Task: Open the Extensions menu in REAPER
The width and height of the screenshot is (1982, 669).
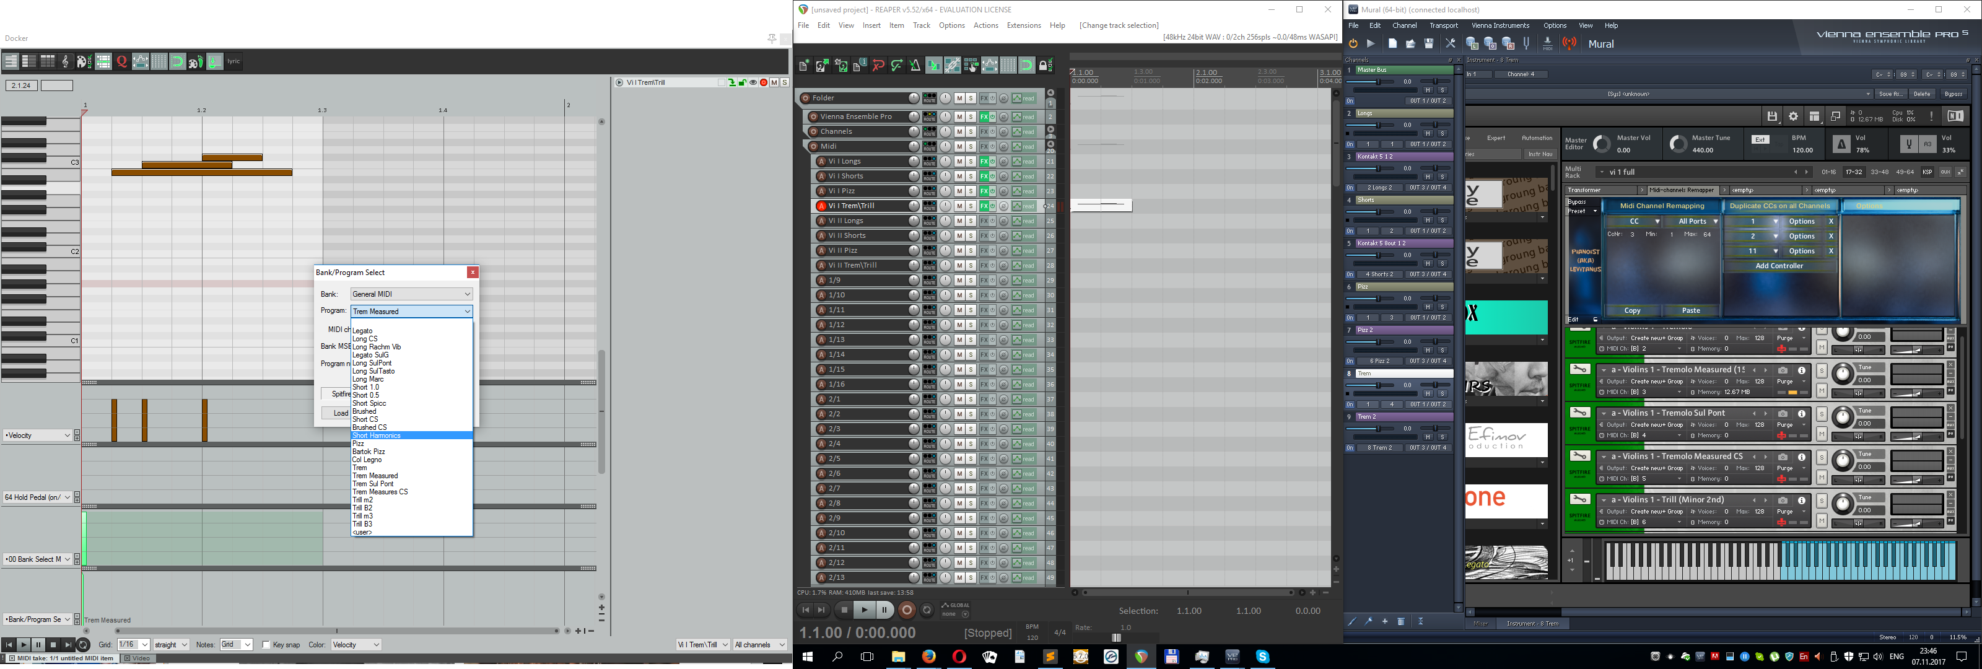Action: click(x=1023, y=25)
